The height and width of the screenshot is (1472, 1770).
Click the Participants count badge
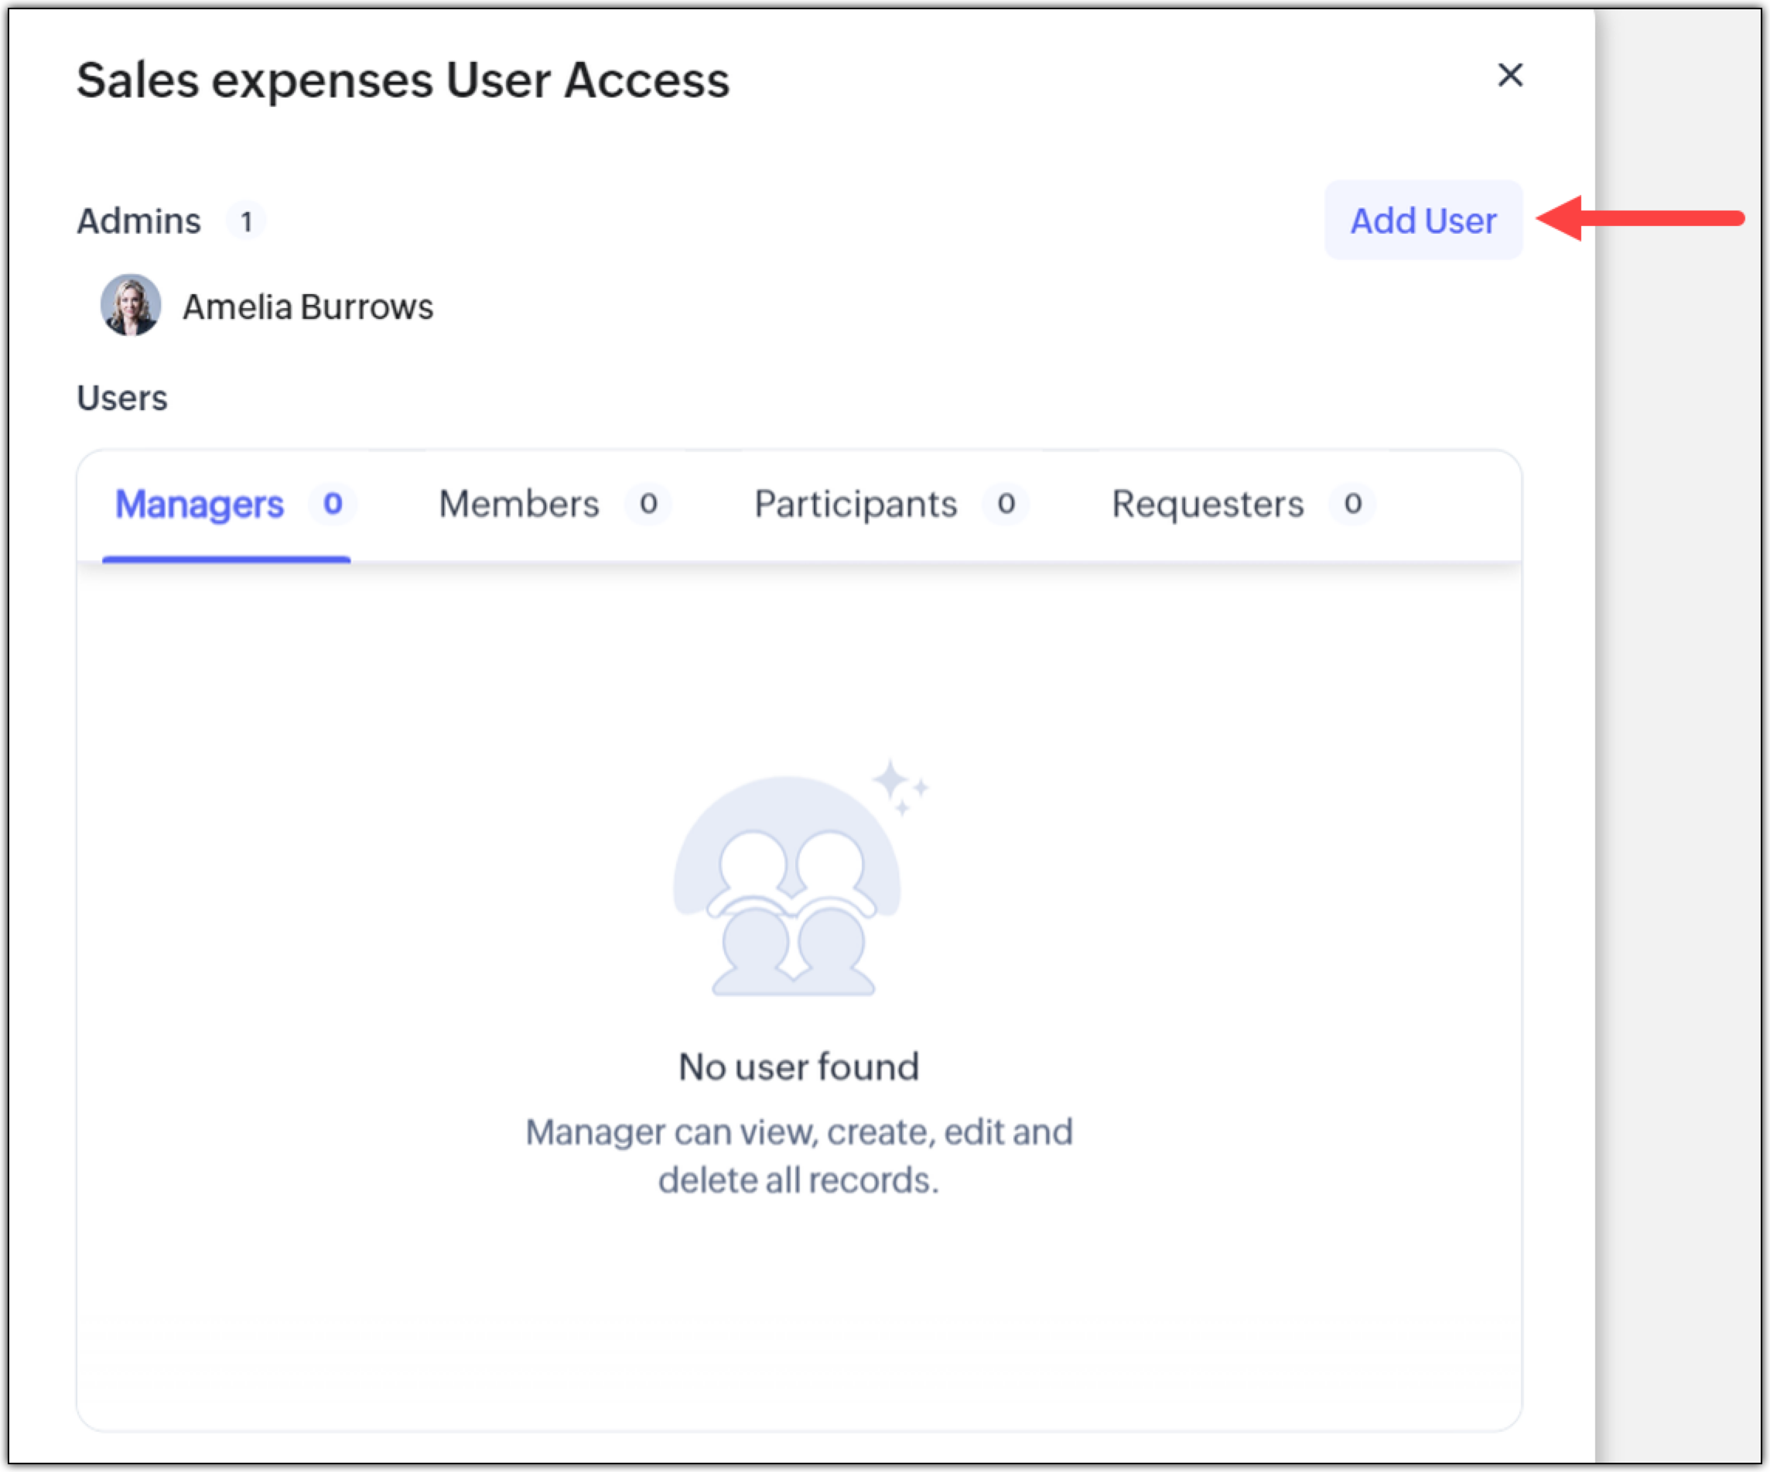tap(1005, 504)
